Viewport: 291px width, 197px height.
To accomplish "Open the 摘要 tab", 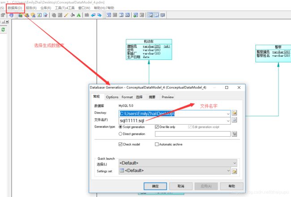I will click(152, 97).
